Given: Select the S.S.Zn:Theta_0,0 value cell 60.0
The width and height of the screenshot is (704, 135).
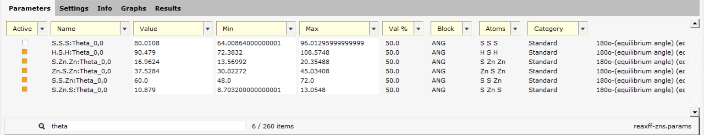Looking at the screenshot, I should tap(173, 80).
